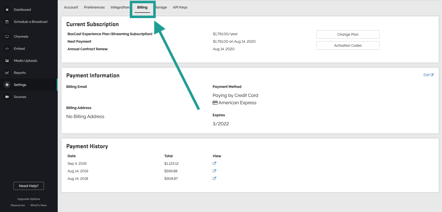Viewport: 442px width, 212px height.
Task: Open the Upgrade Options link
Action: click(29, 199)
